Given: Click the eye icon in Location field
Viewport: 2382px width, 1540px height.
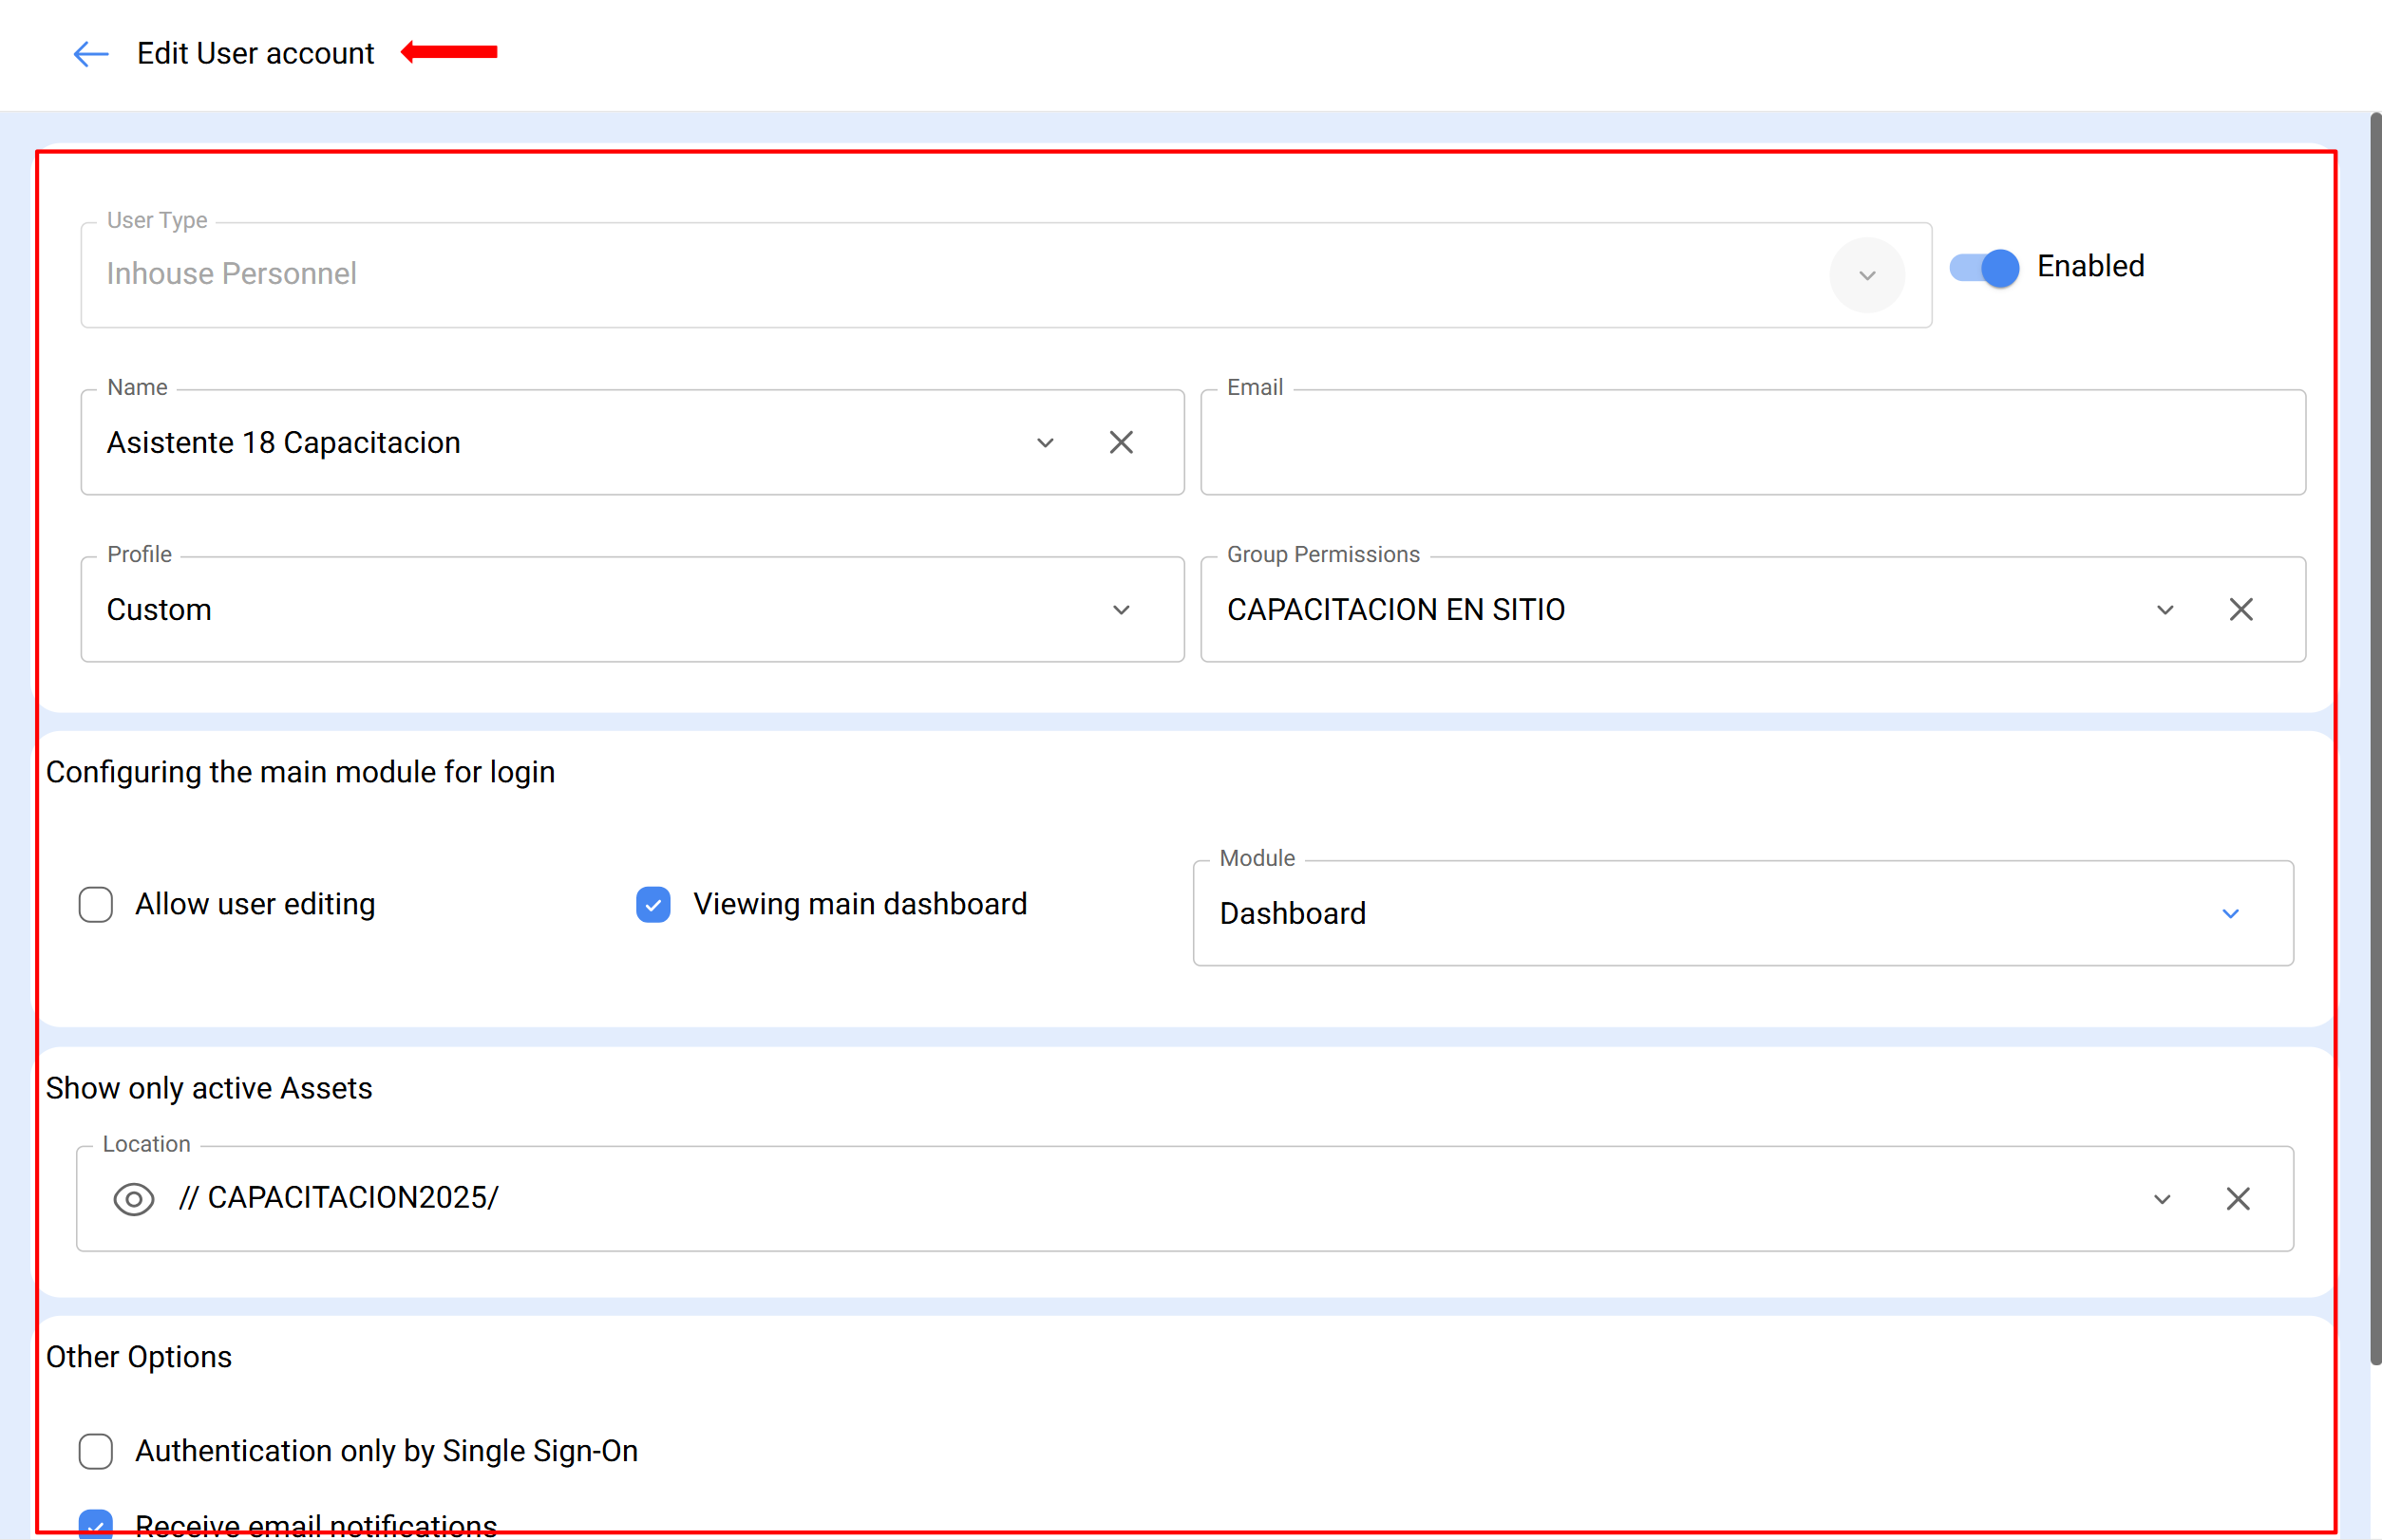Looking at the screenshot, I should click(133, 1198).
